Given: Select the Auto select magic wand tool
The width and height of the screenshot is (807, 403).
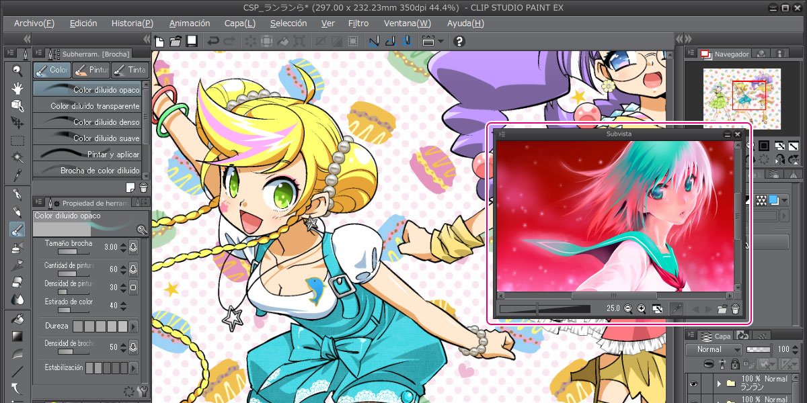Looking at the screenshot, I should point(17,158).
